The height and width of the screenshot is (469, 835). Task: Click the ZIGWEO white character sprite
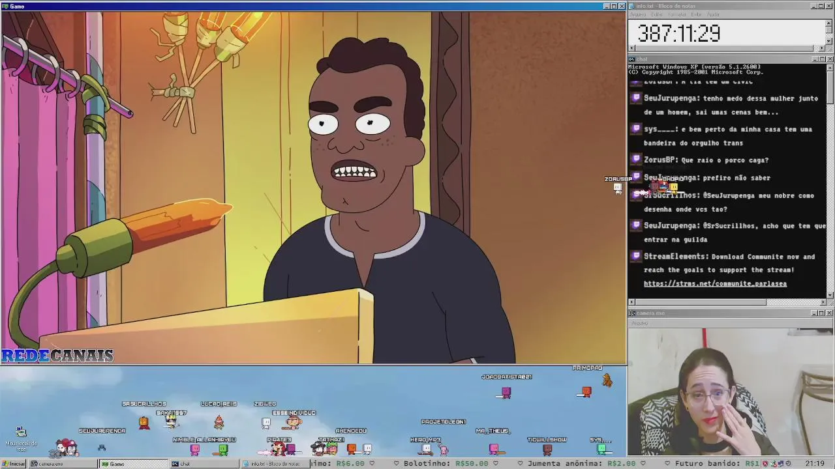266,423
